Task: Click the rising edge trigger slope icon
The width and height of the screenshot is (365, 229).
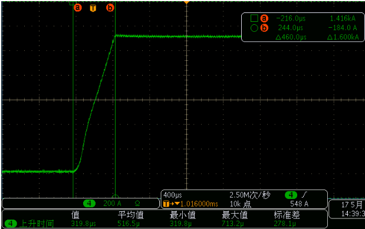Action: coord(304,195)
